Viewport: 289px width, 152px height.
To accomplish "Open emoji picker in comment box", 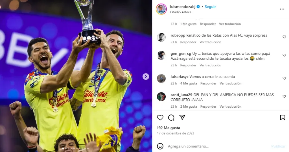I will coord(160,146).
